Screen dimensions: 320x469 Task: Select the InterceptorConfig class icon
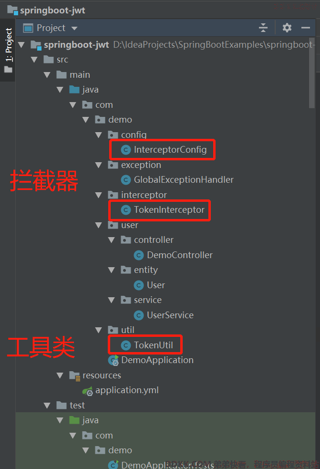126,149
